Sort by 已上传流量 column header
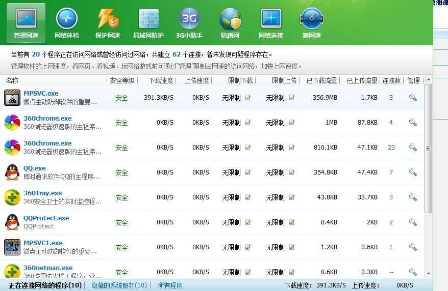 click(362, 80)
